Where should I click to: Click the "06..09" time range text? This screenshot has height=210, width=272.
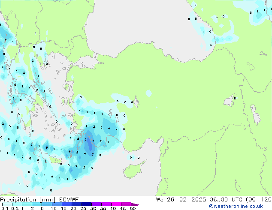click(218, 200)
